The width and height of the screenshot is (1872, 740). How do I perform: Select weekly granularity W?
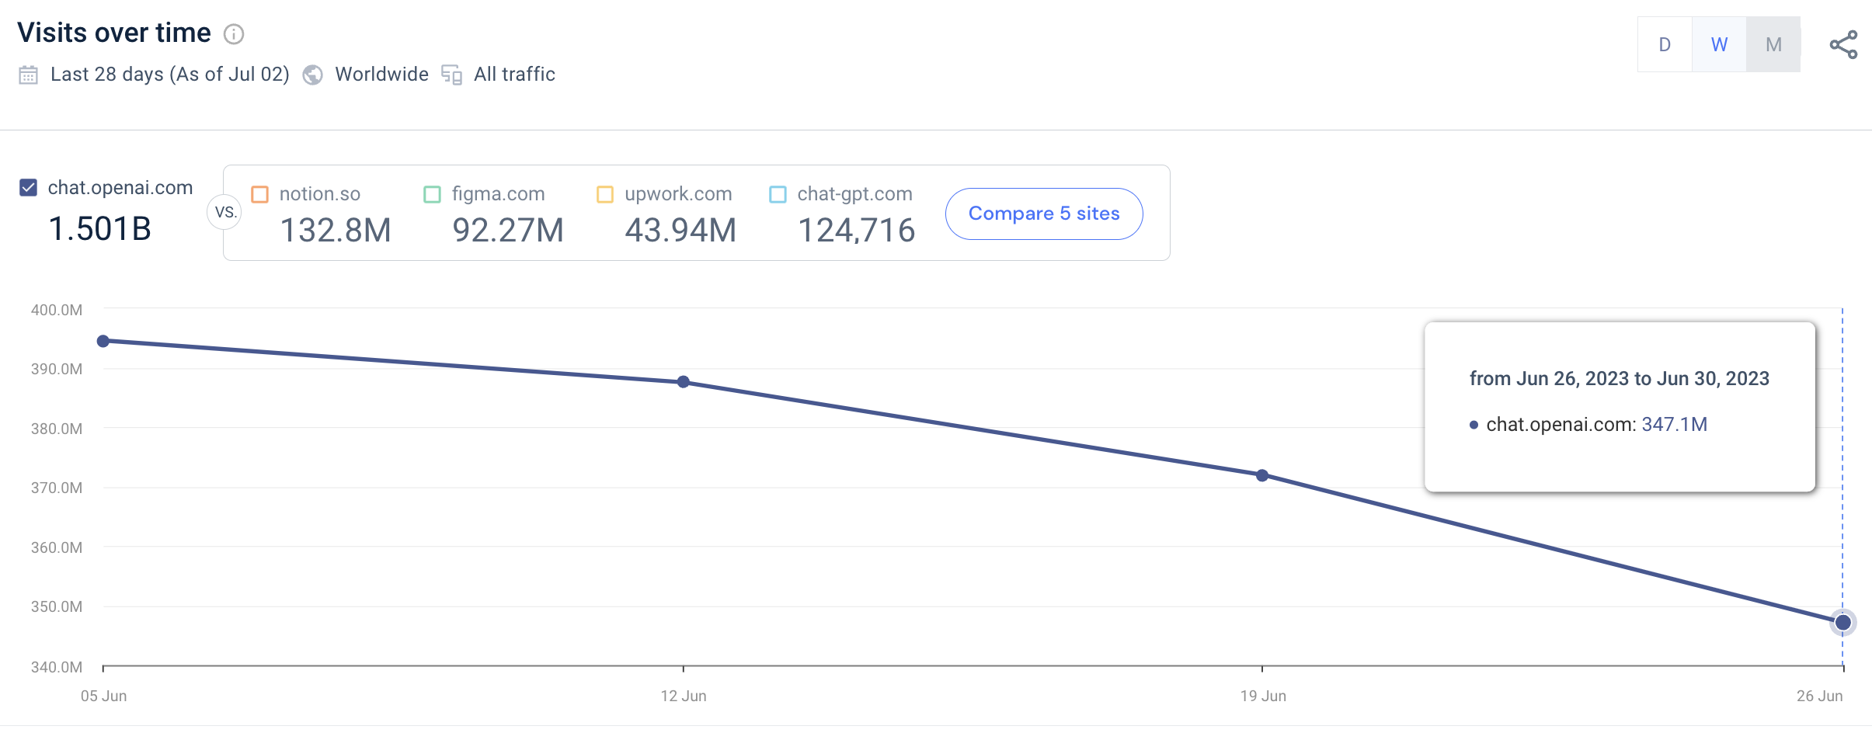pos(1719,45)
